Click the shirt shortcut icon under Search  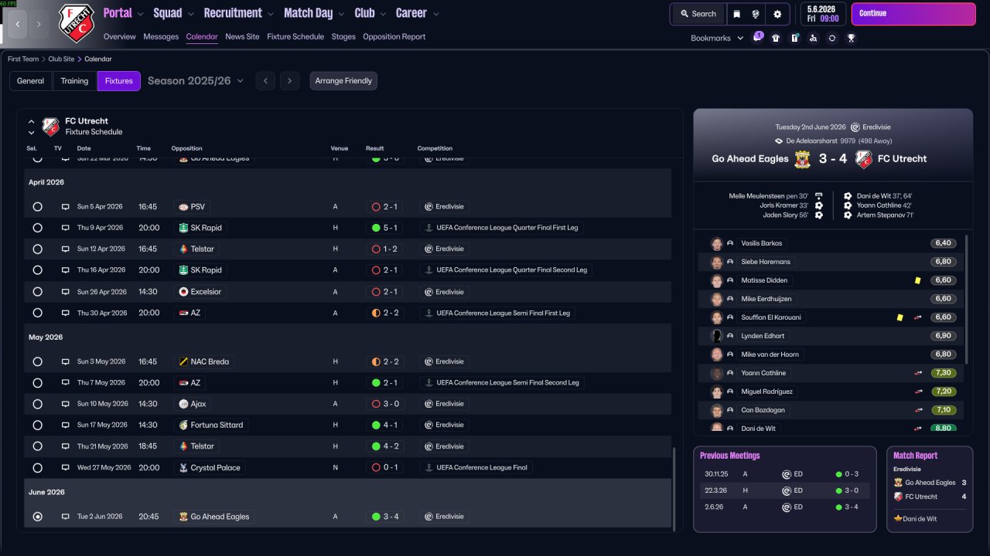tap(776, 38)
